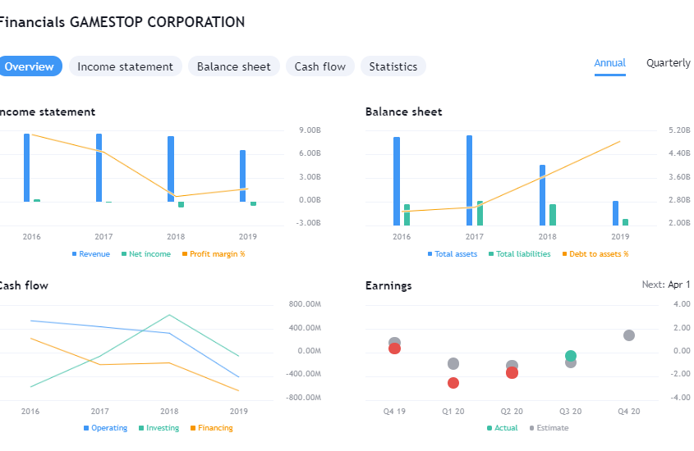Toggle Total assets legend item
Screen dimensions: 694x451
(455, 254)
